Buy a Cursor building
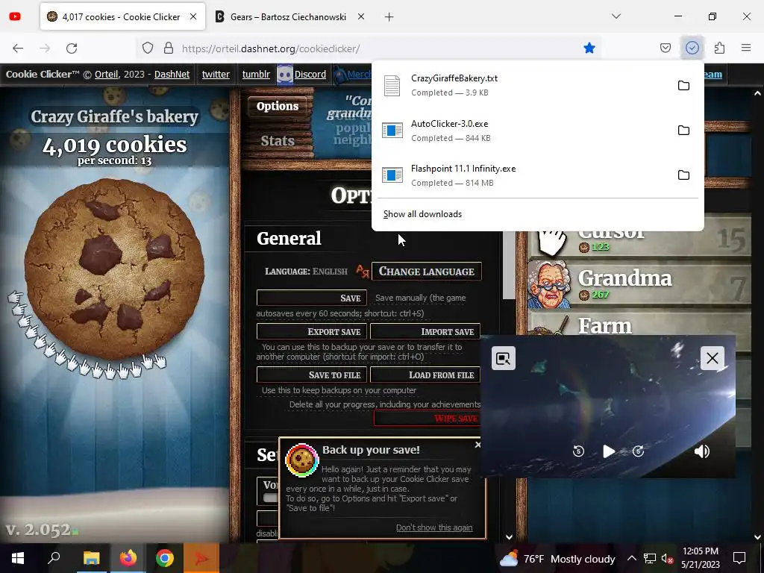The height and width of the screenshot is (573, 764). point(639,242)
